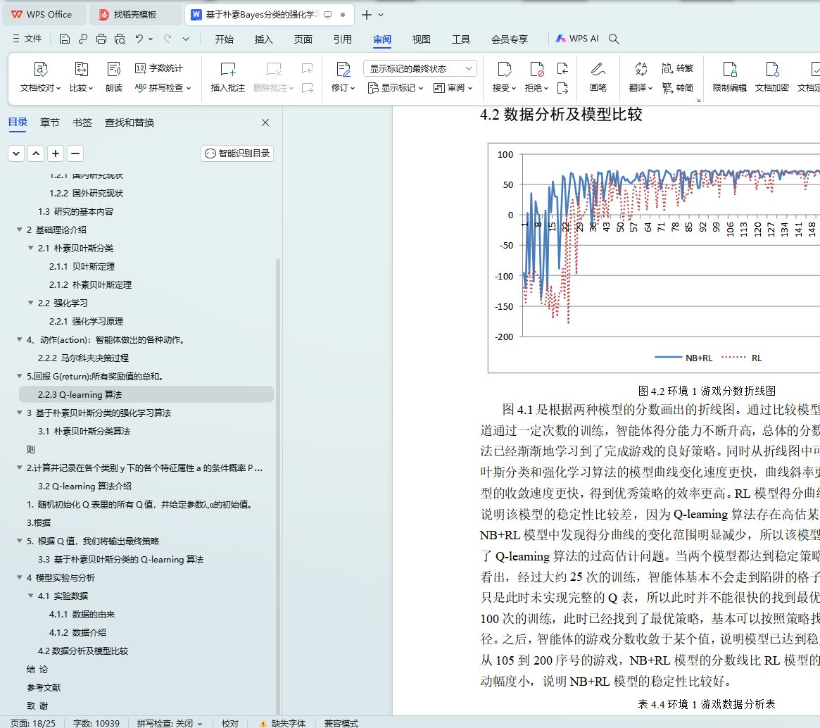Collapse the '4.1 实验数据' node
This screenshot has height=728, width=820.
point(31,596)
